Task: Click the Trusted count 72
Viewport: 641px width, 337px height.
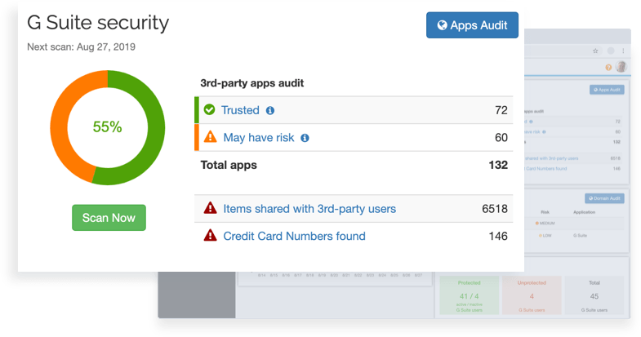Action: (x=501, y=110)
